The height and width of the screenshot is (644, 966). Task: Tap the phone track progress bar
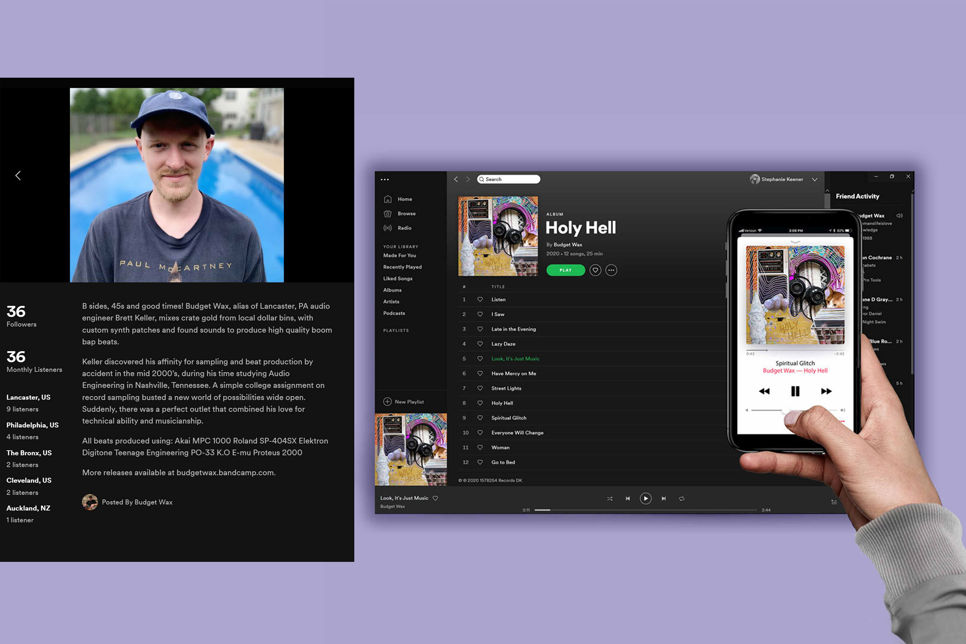[795, 350]
